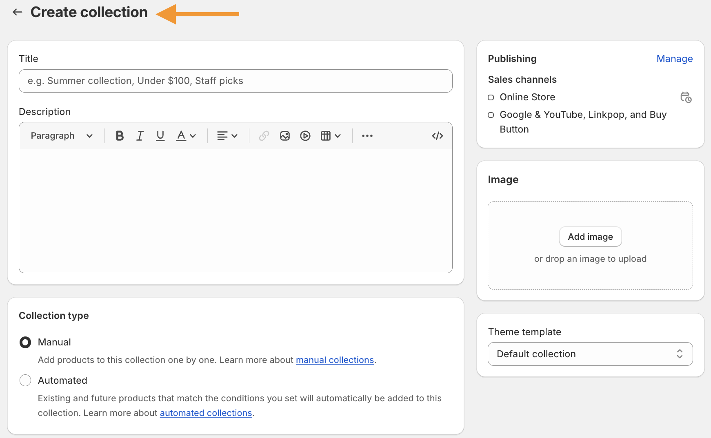
Task: Click the back arrow beside Create collection
Action: 17,12
